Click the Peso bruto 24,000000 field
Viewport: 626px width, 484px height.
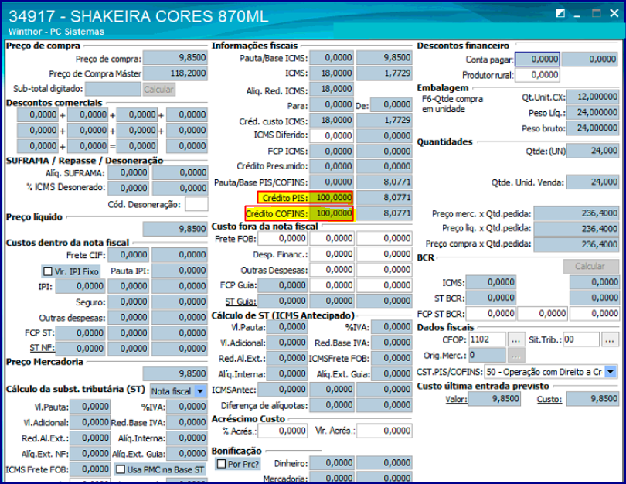(x=593, y=128)
